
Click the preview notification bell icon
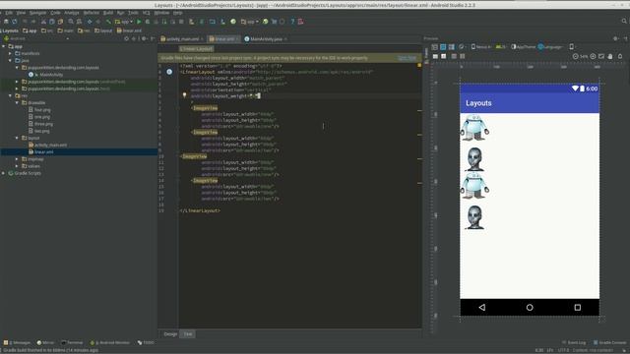(x=620, y=57)
